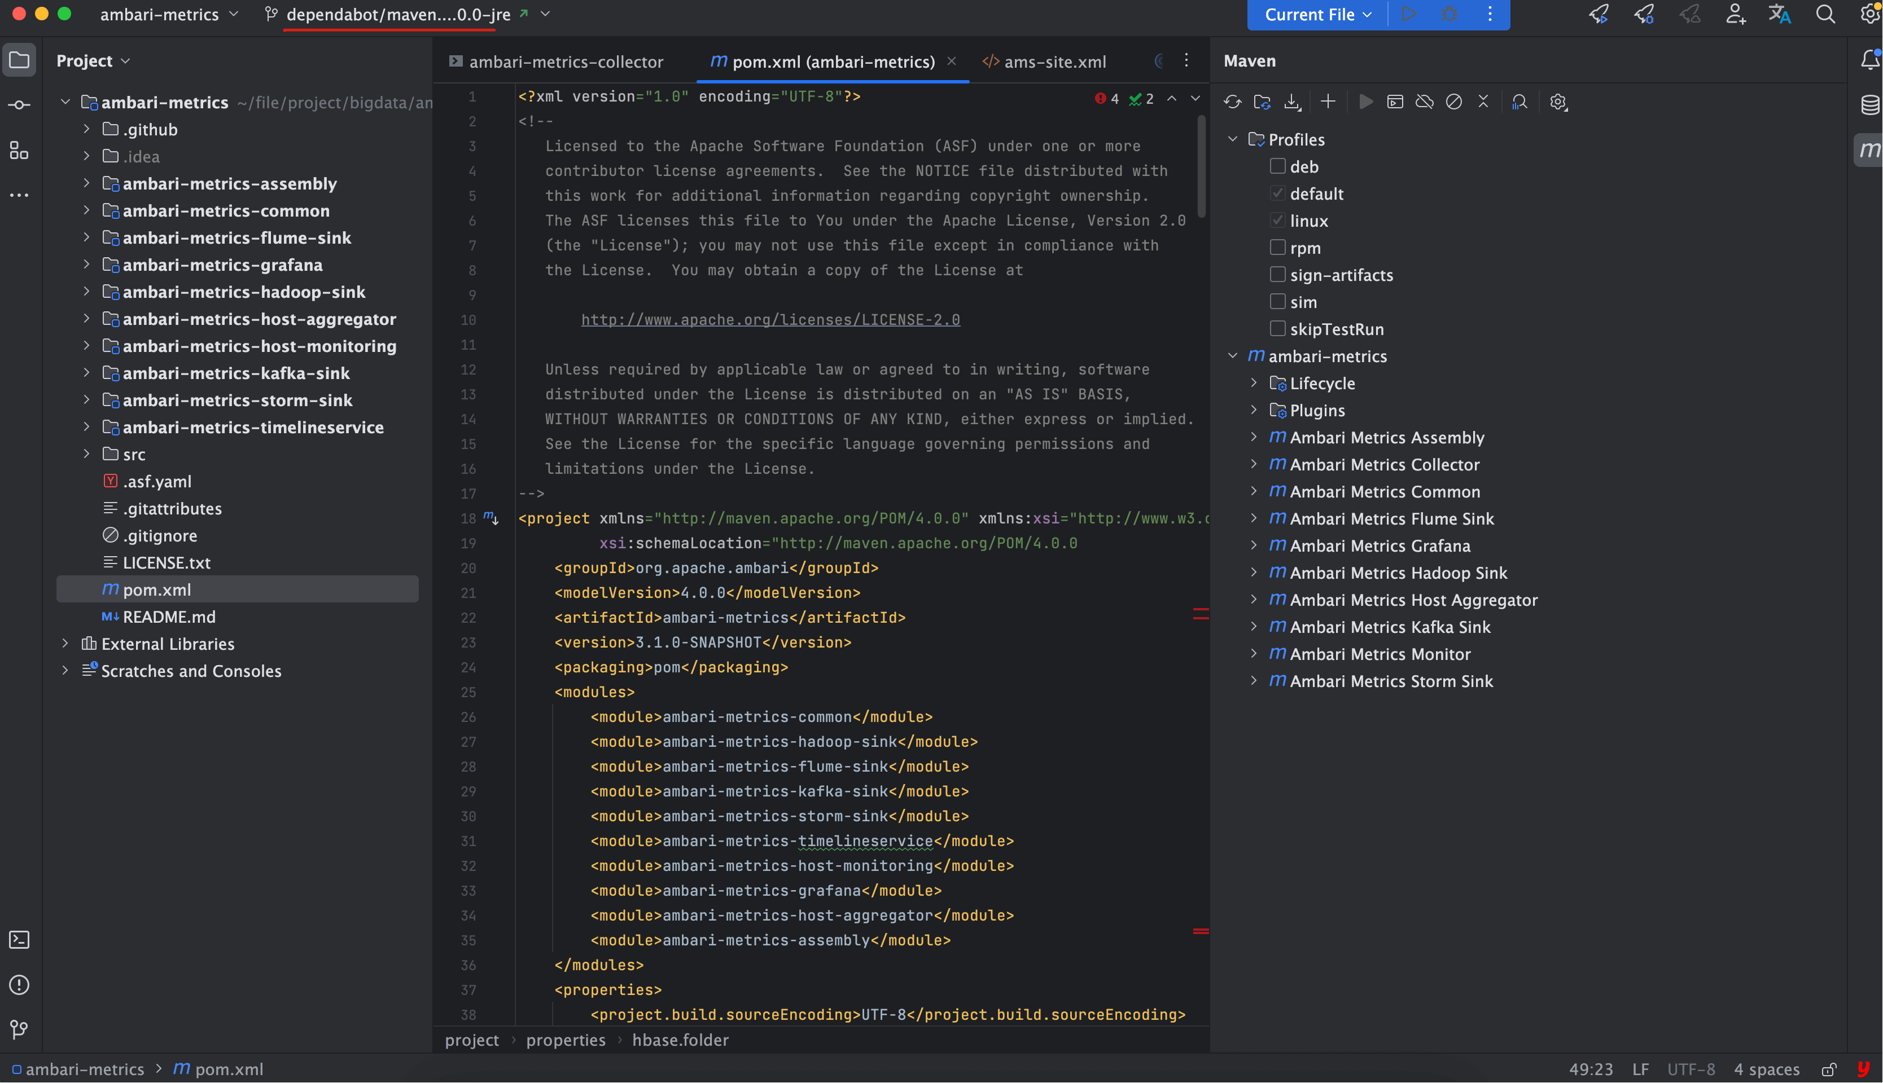Screen dimensions: 1883x1083
Task: Click the rocket run icon
Action: (x=1599, y=14)
